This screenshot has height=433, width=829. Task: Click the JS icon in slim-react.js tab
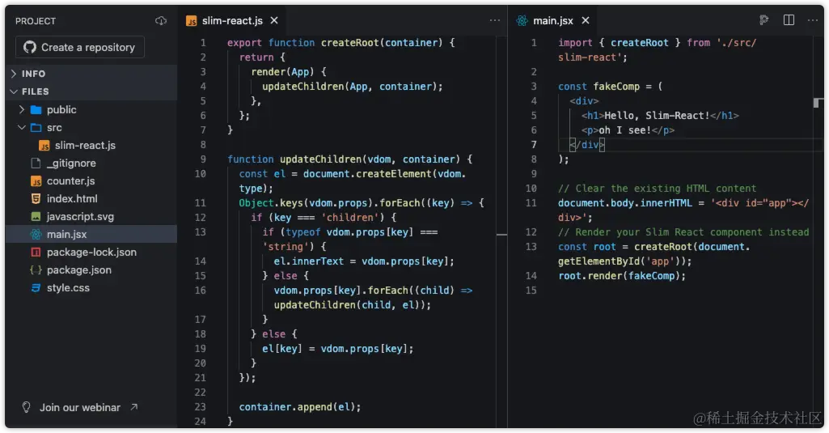coord(192,21)
